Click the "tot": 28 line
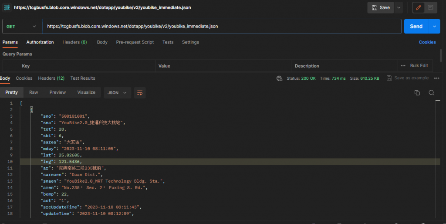The height and width of the screenshot is (224, 446). pyautogui.click(x=54, y=129)
